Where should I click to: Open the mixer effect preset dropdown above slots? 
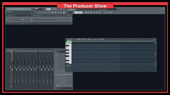pyautogui.click(x=60, y=52)
